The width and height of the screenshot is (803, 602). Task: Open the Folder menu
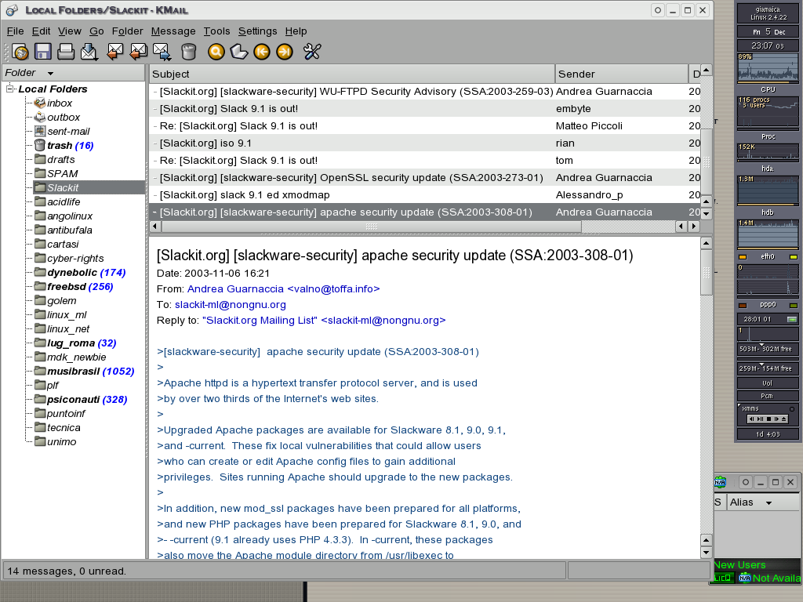pyautogui.click(x=128, y=31)
